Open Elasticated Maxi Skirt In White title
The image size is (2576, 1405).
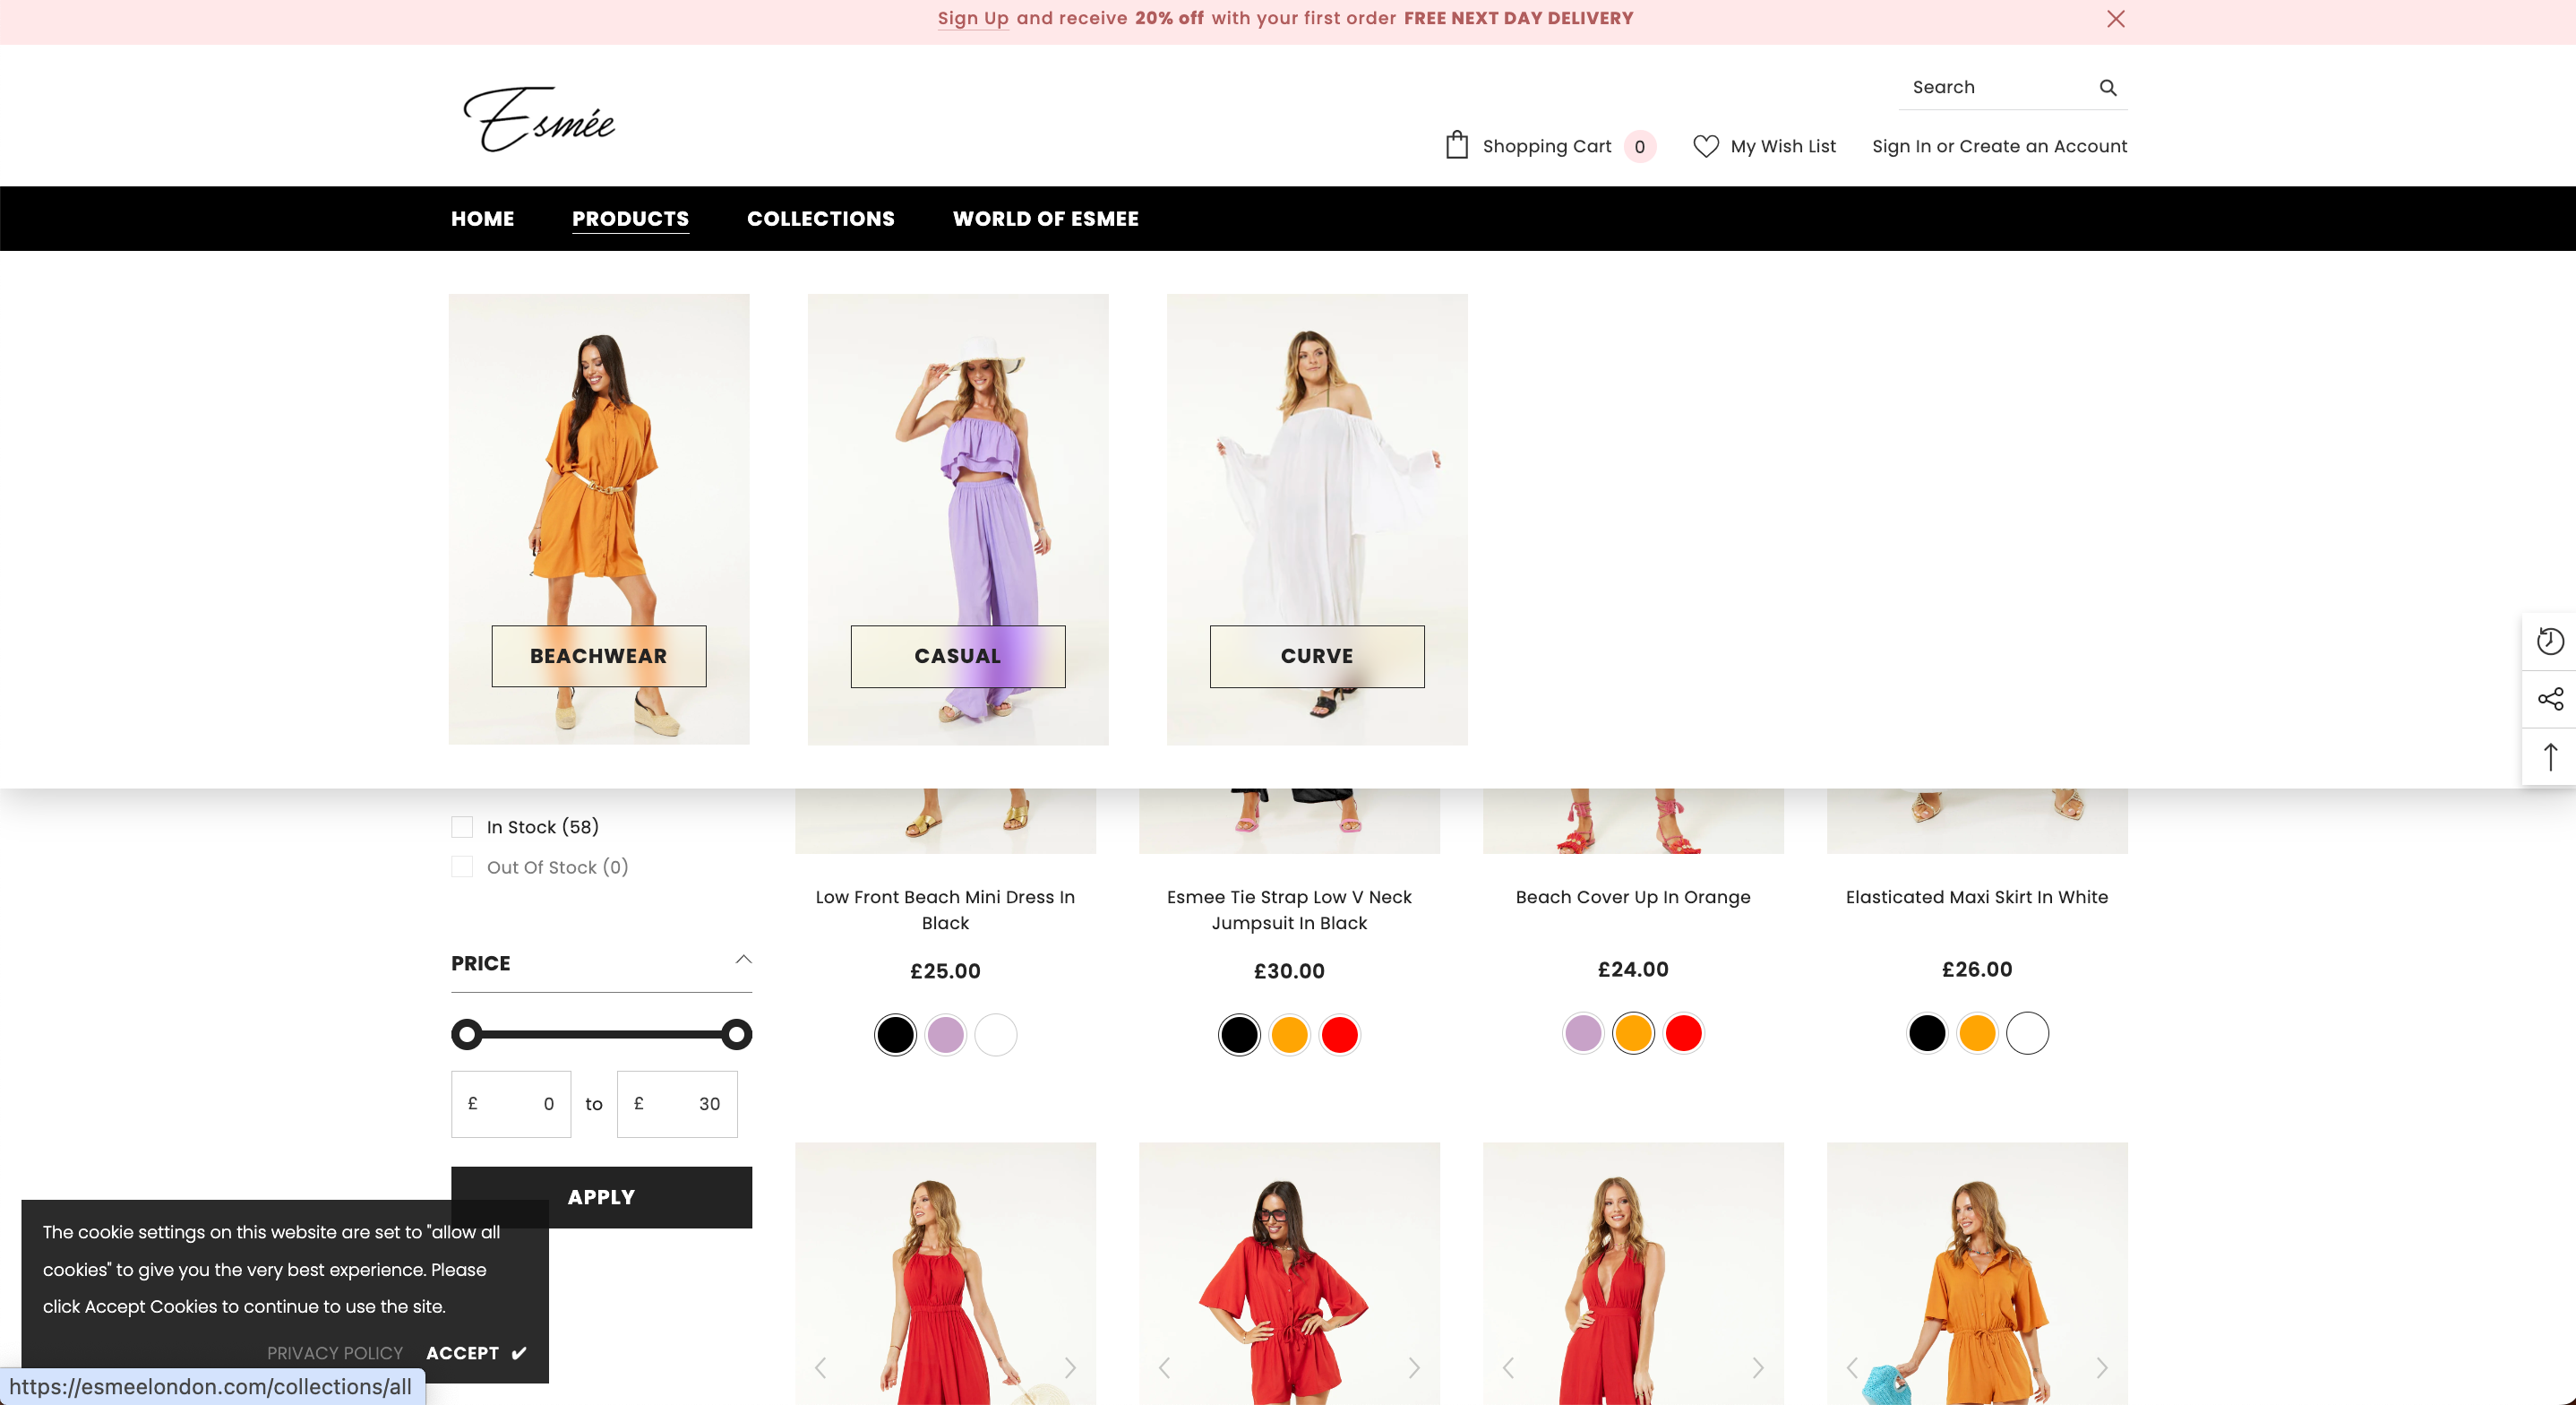tap(1977, 897)
